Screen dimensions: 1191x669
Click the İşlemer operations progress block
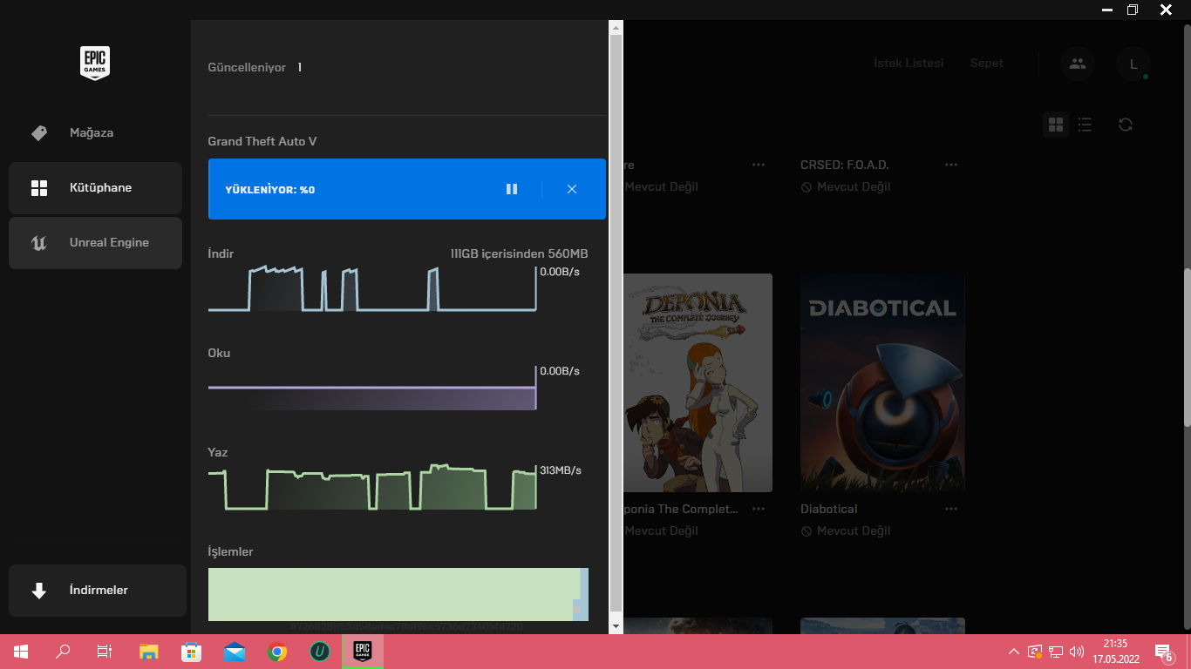[x=398, y=595]
